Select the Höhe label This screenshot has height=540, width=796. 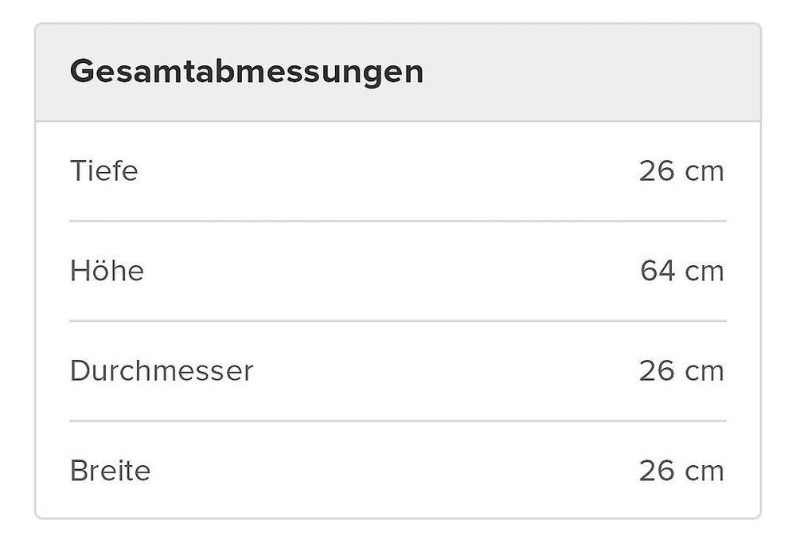(x=107, y=270)
